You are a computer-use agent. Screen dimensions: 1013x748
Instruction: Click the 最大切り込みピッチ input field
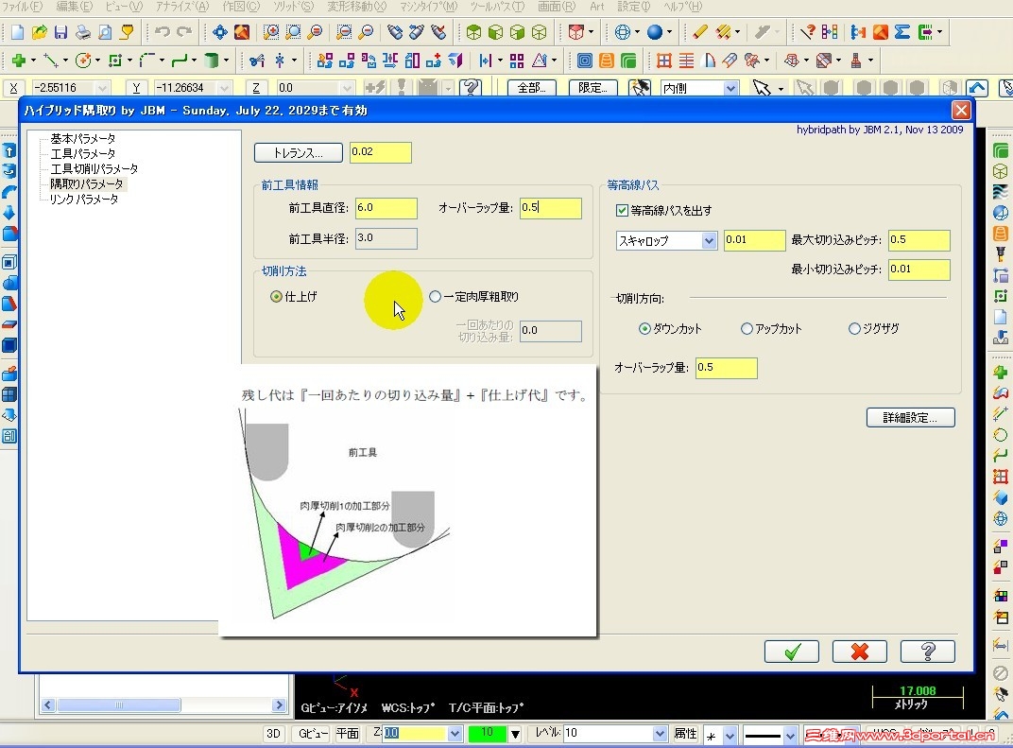[919, 240]
